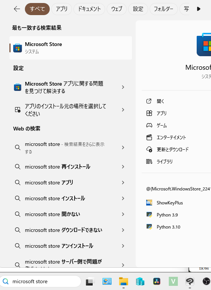Click search icon beside 開かない suggestion
Viewport: 211px width, 290px height.
click(18, 214)
